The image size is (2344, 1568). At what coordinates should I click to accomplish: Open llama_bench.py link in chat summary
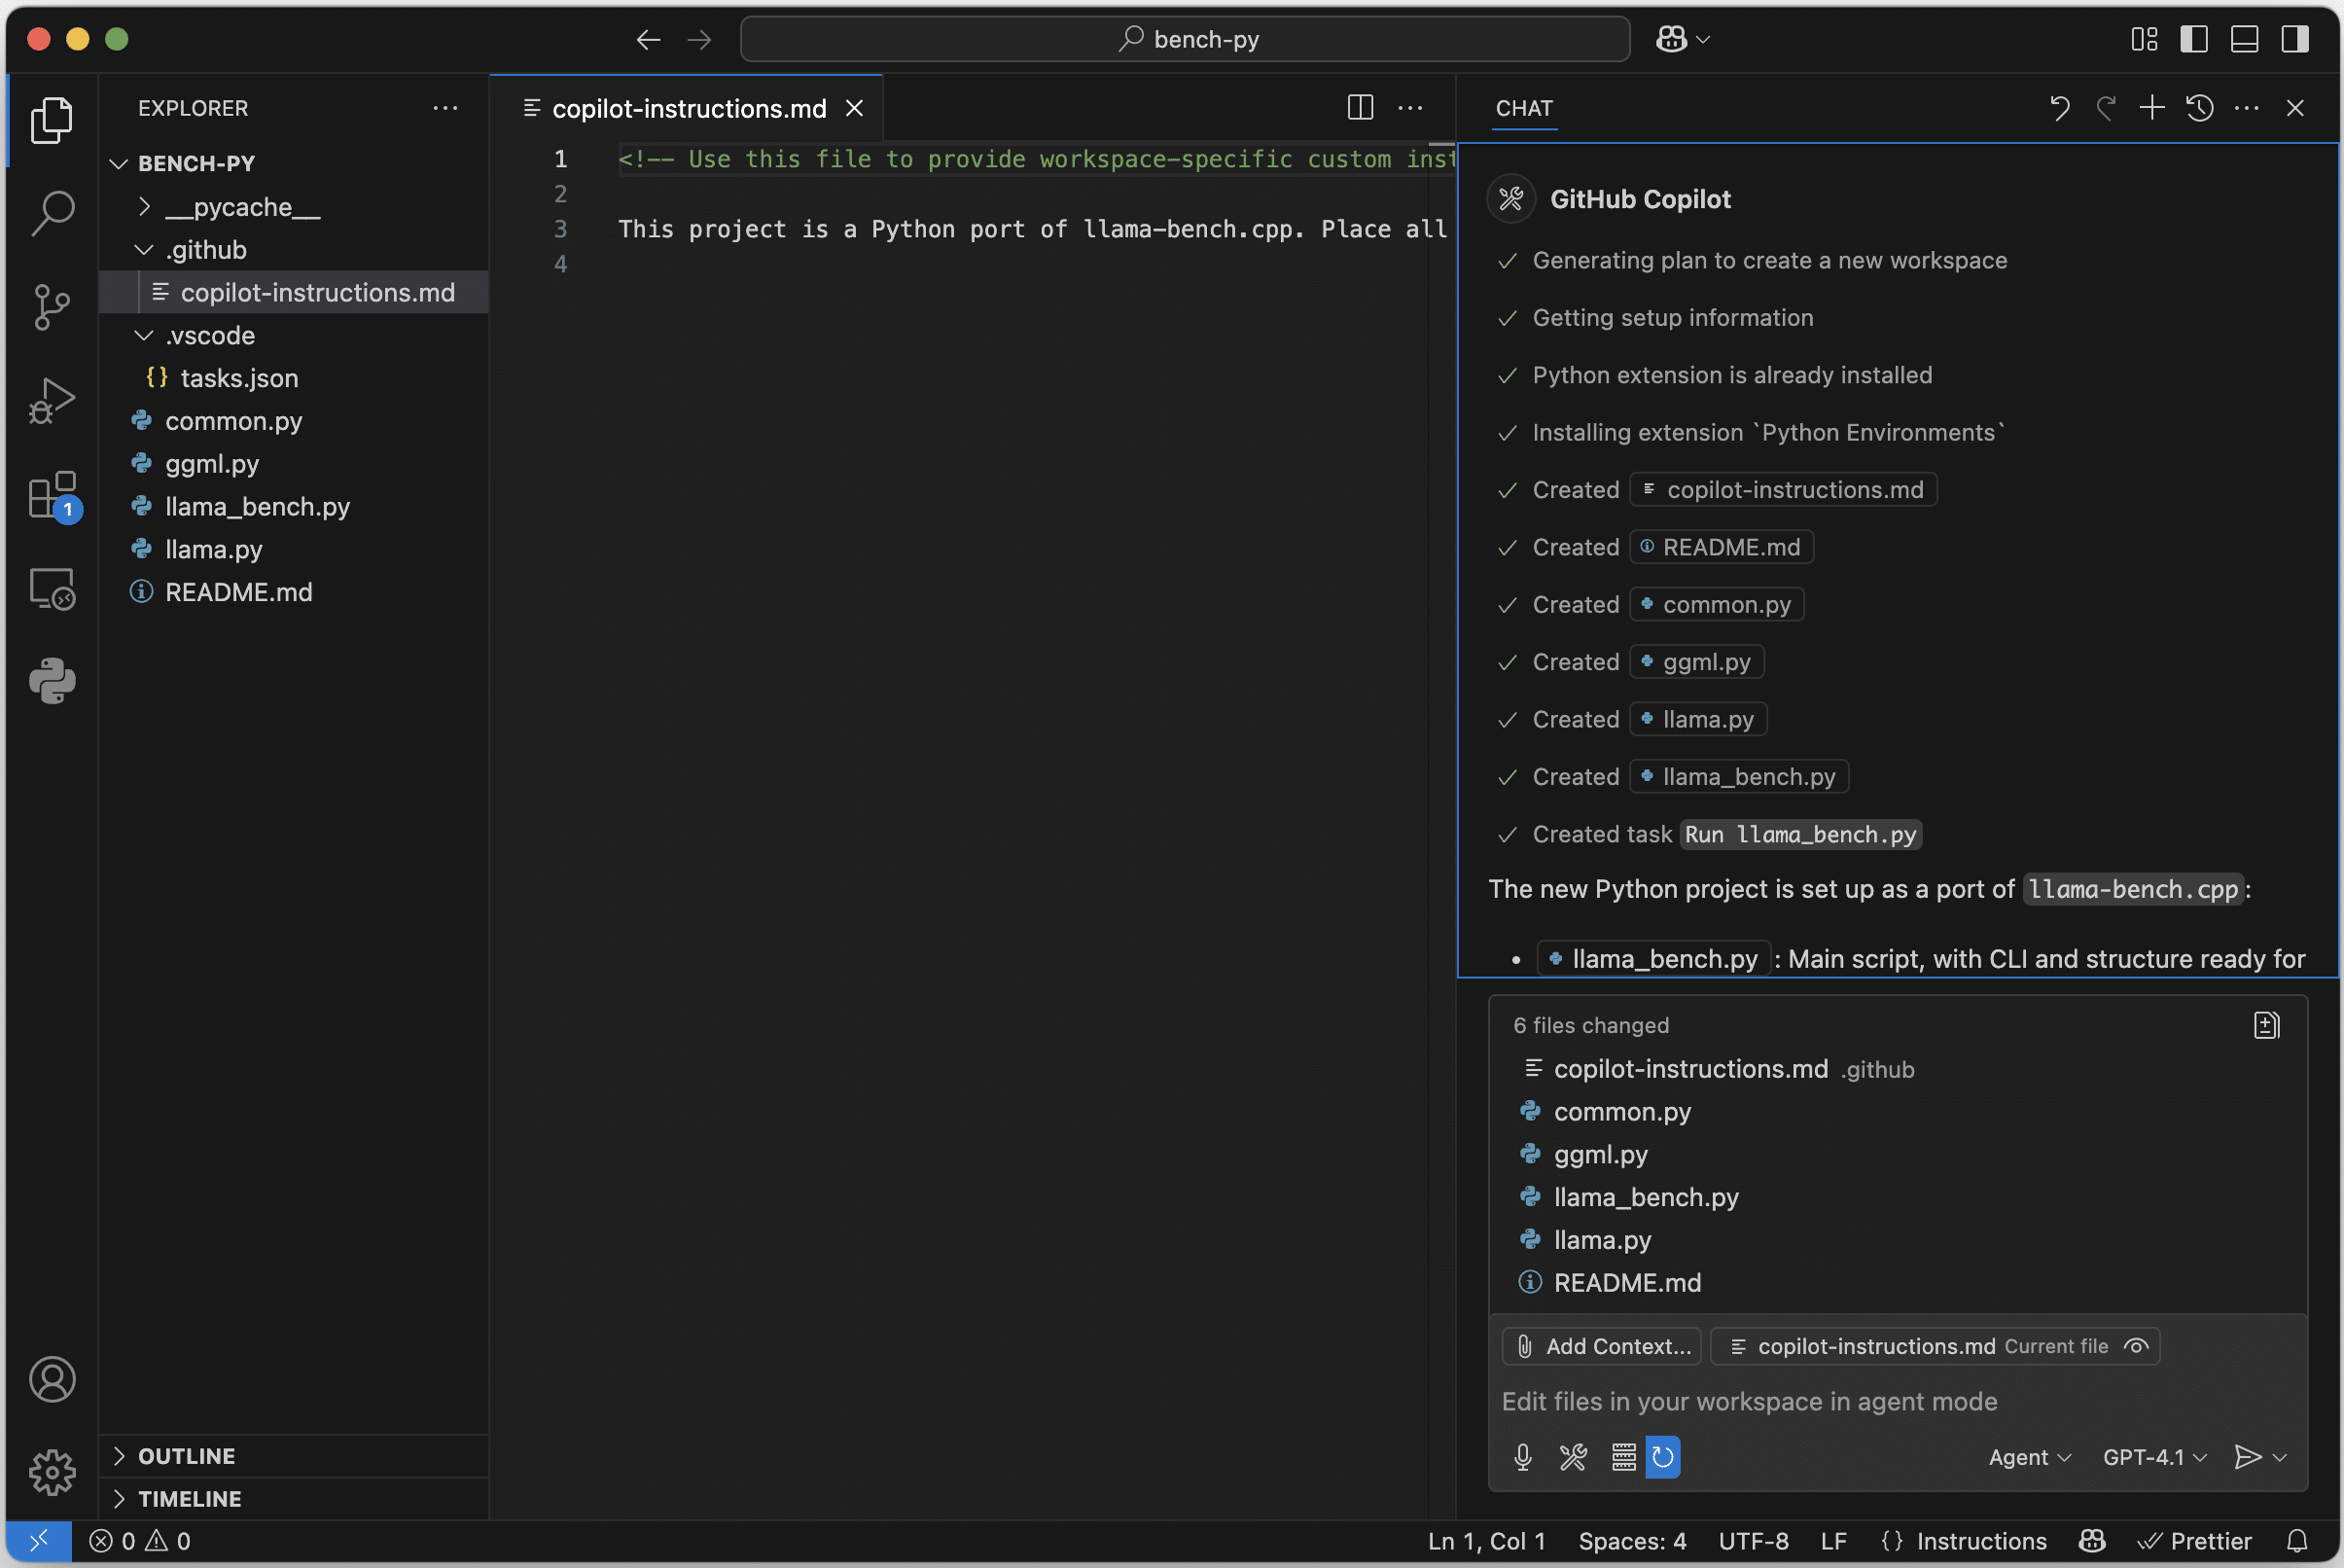point(1654,959)
